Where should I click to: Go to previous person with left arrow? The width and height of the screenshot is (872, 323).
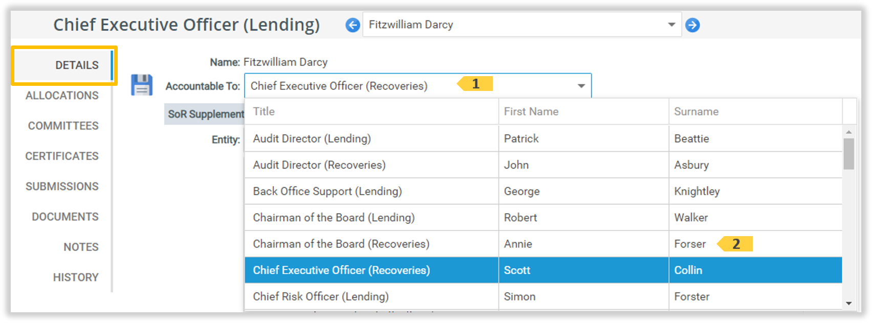click(353, 25)
